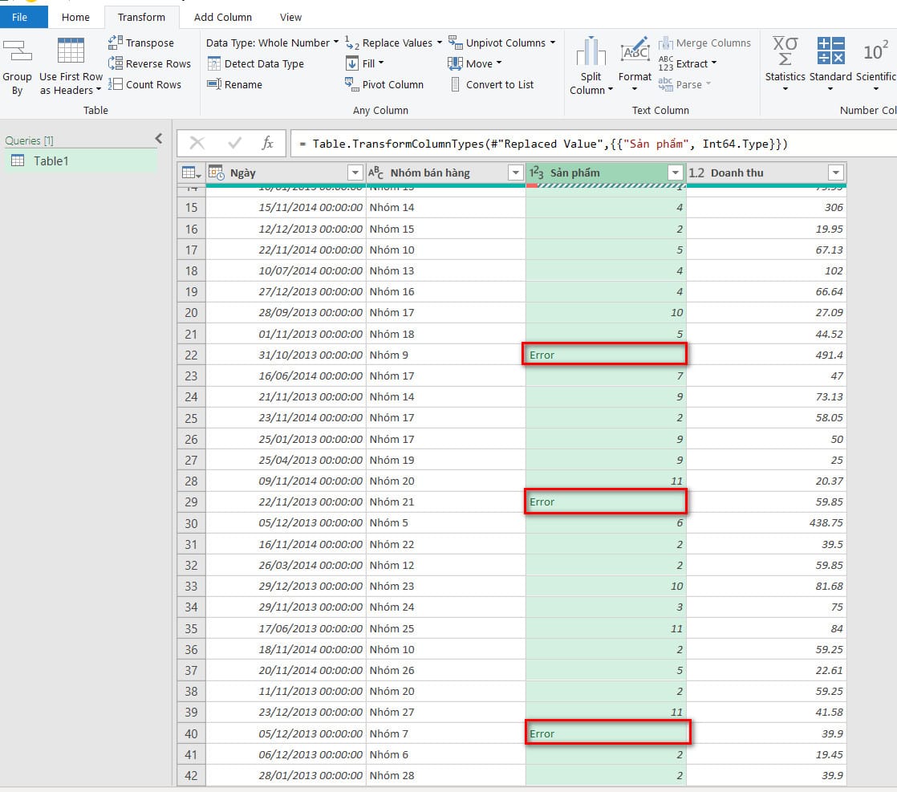Click the Detect Data Type icon
The width and height of the screenshot is (897, 792).
pos(214,63)
